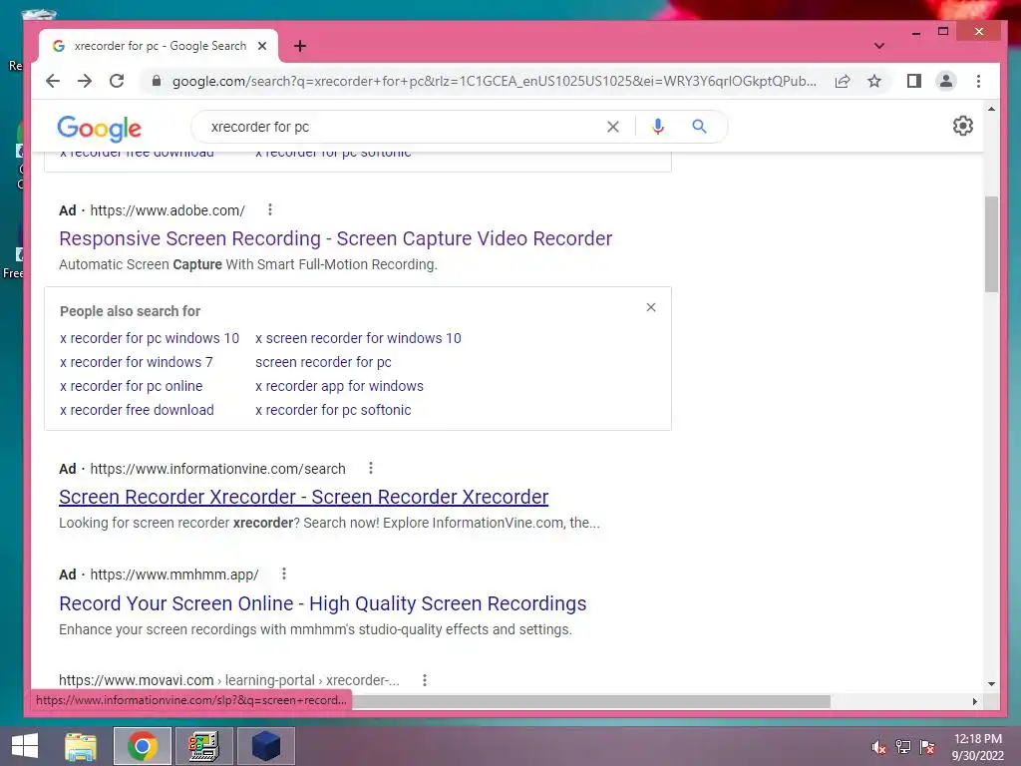1021x766 pixels.
Task: Search x recorder for pc softonic
Action: pyautogui.click(x=333, y=410)
